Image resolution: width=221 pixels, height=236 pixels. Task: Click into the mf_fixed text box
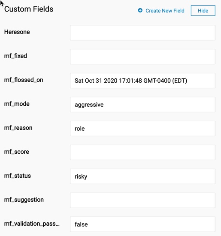[142, 57]
